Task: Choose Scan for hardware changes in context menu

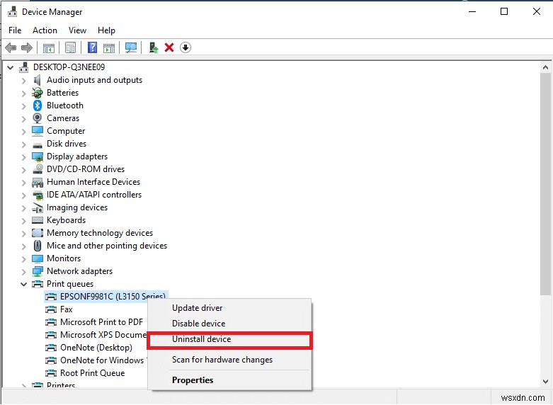Action: (x=229, y=360)
